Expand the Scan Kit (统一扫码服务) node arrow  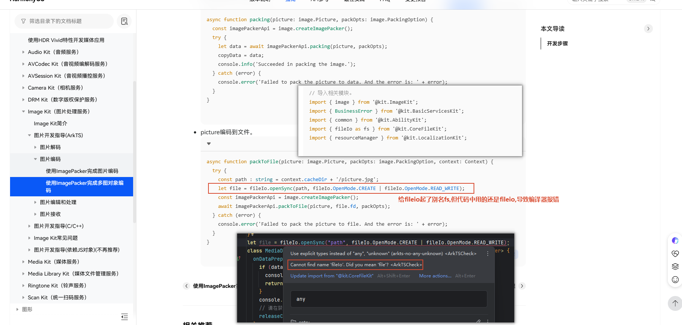pos(23,297)
